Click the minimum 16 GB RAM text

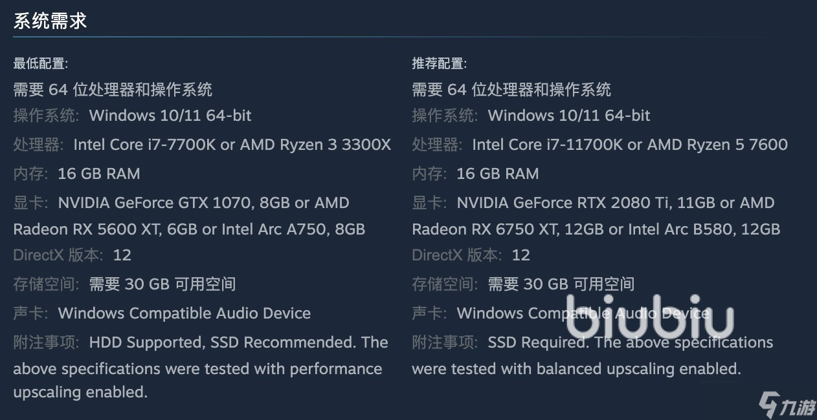(x=99, y=174)
